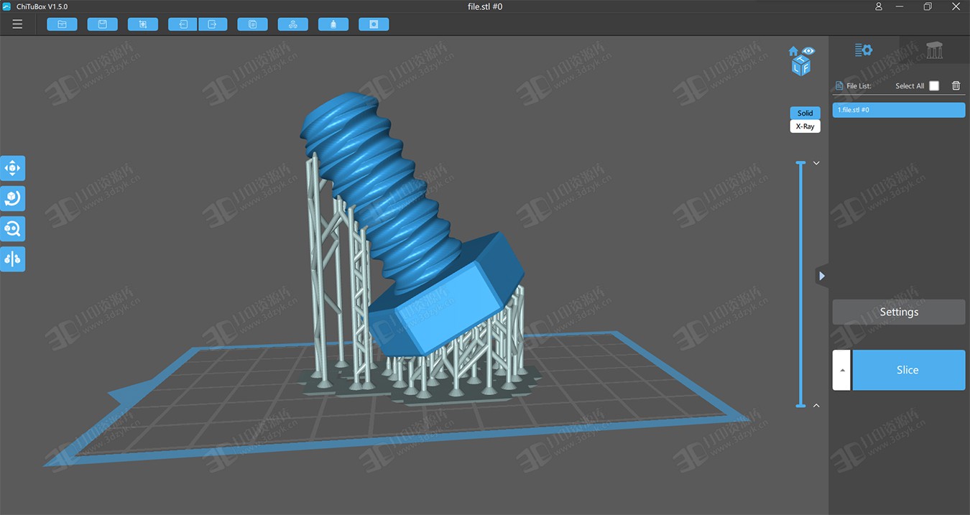Expand the options arrow beside Slice
This screenshot has width=970, height=515.
tap(841, 370)
